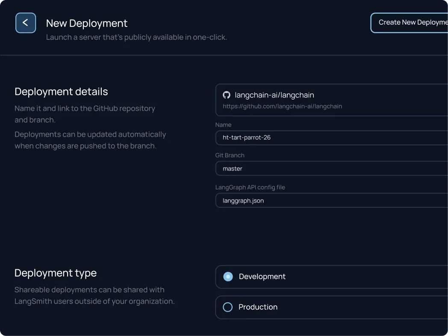The image size is (448, 336).
Task: Click the Git Branch label
Action: point(230,156)
